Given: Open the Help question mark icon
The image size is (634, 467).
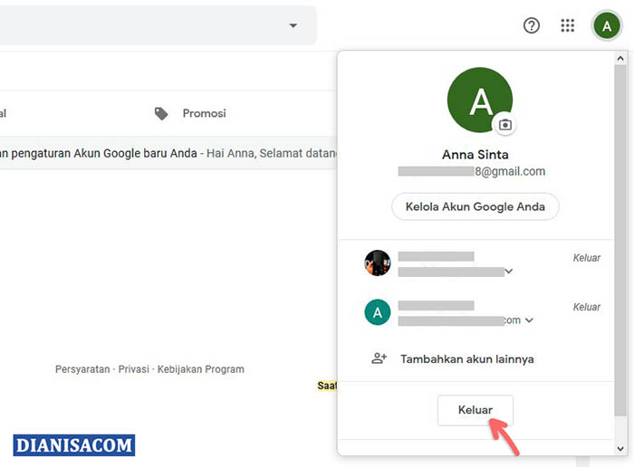Looking at the screenshot, I should pyautogui.click(x=532, y=26).
